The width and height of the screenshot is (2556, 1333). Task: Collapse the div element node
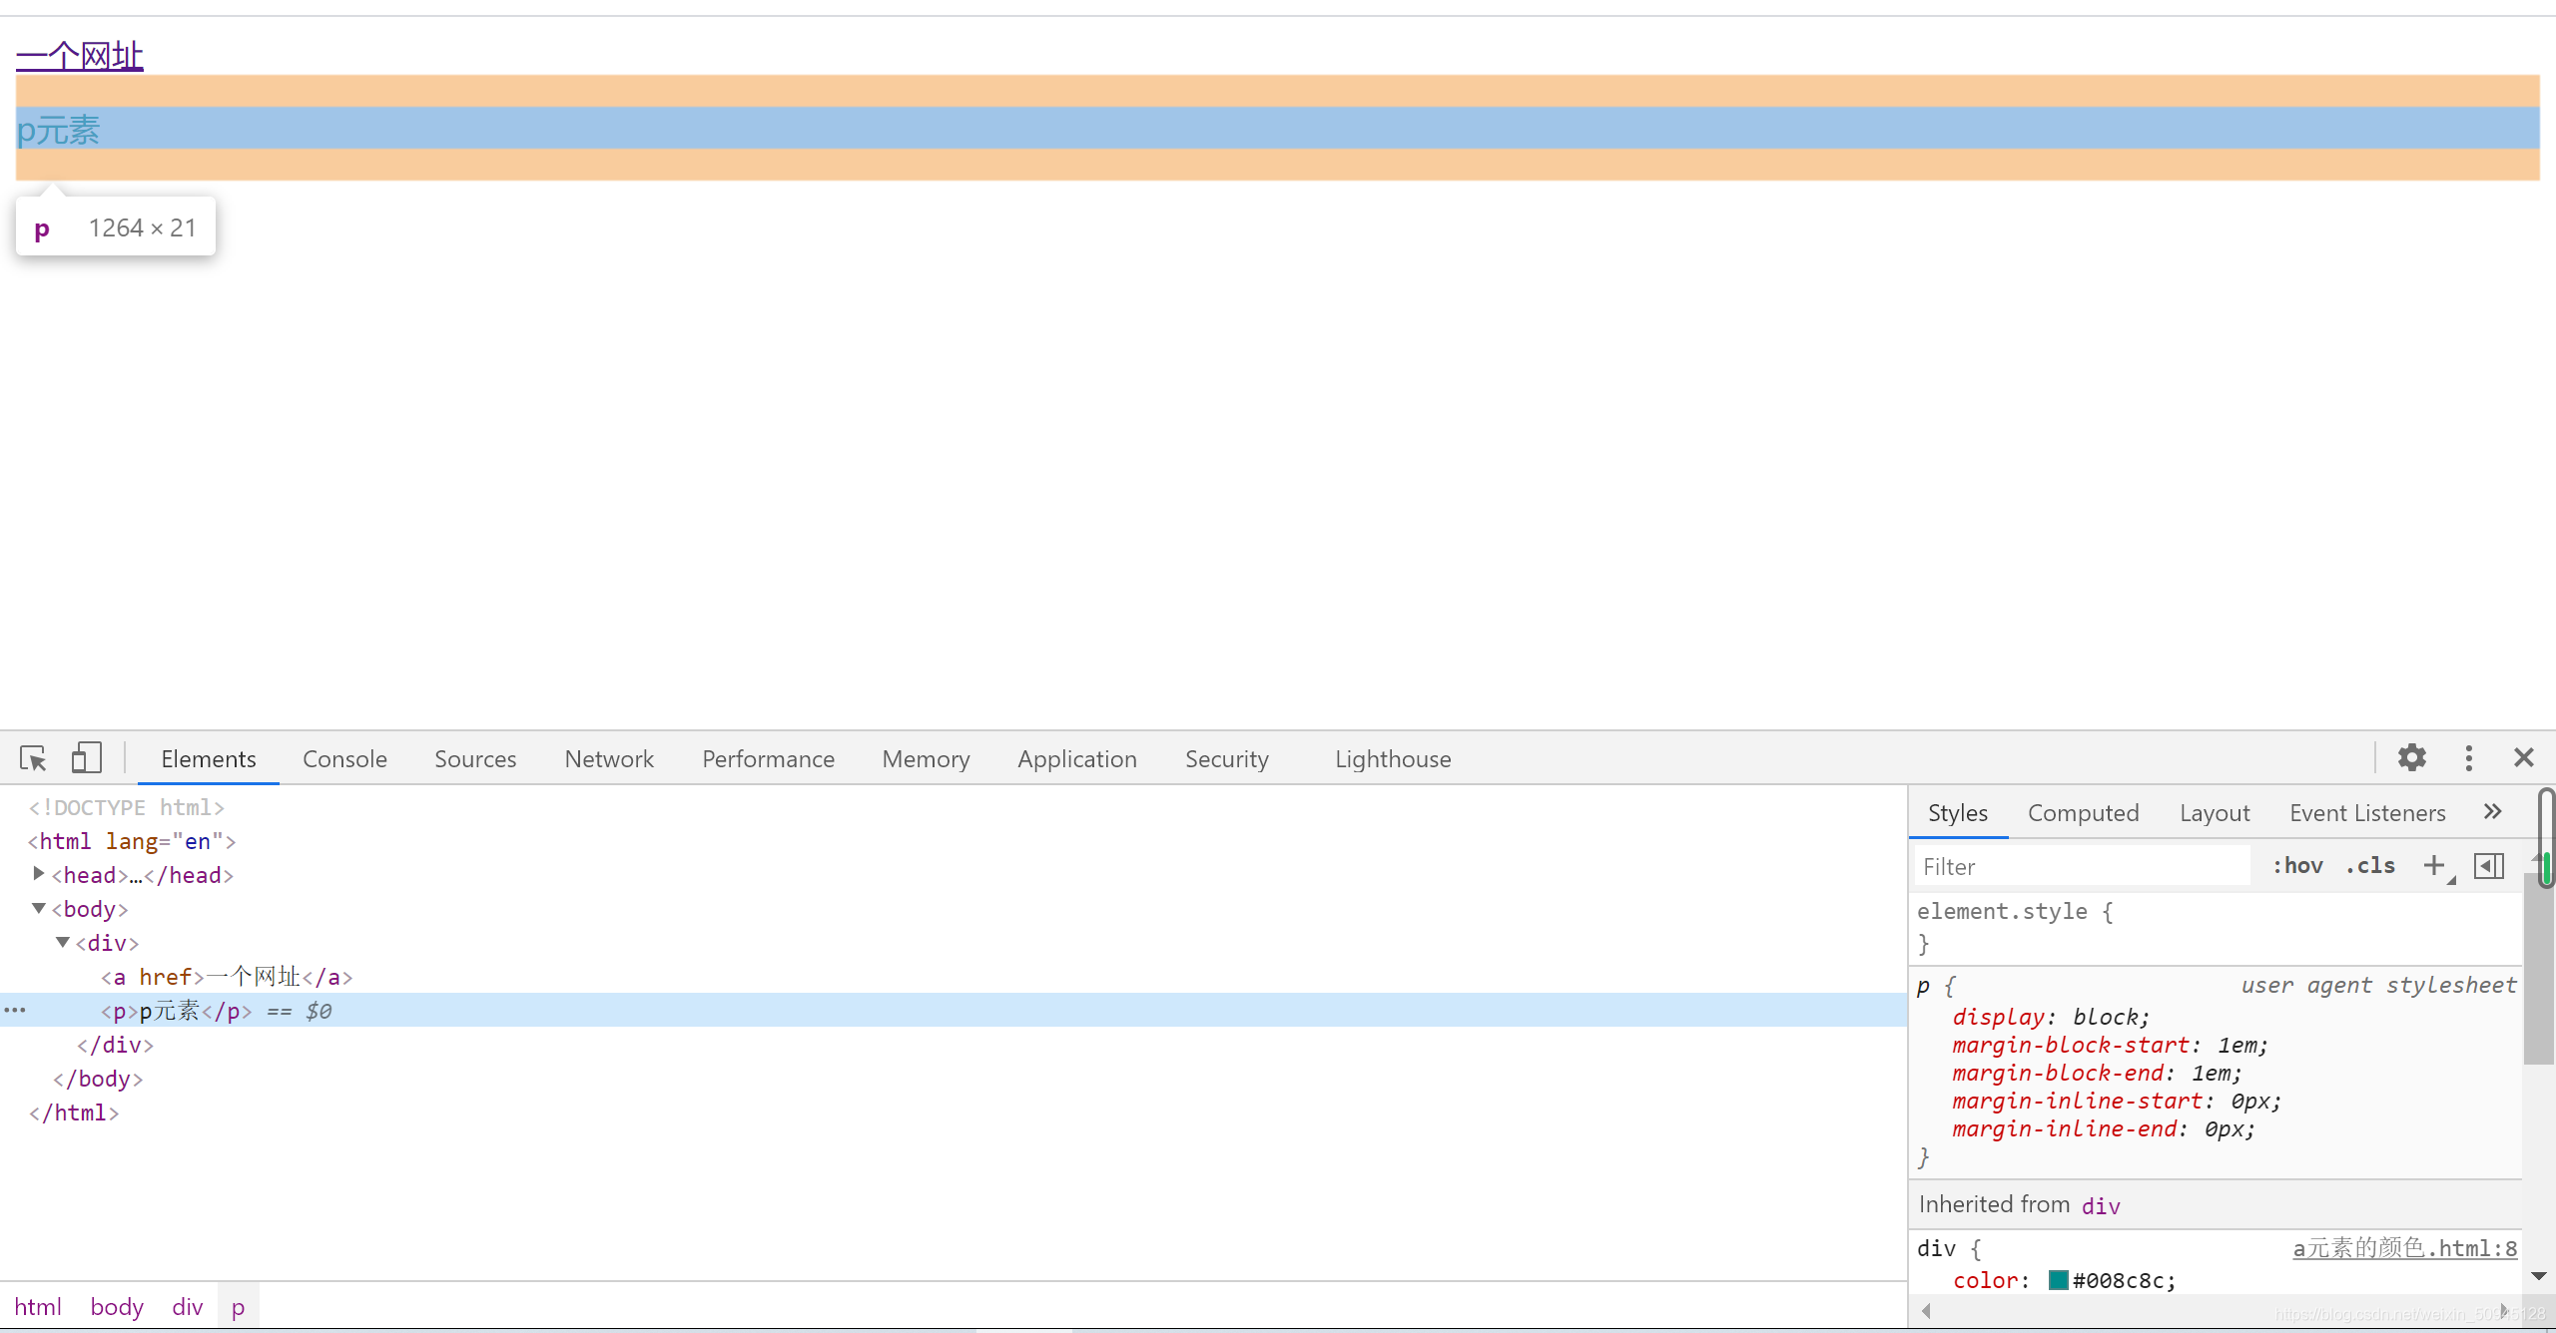[x=63, y=942]
